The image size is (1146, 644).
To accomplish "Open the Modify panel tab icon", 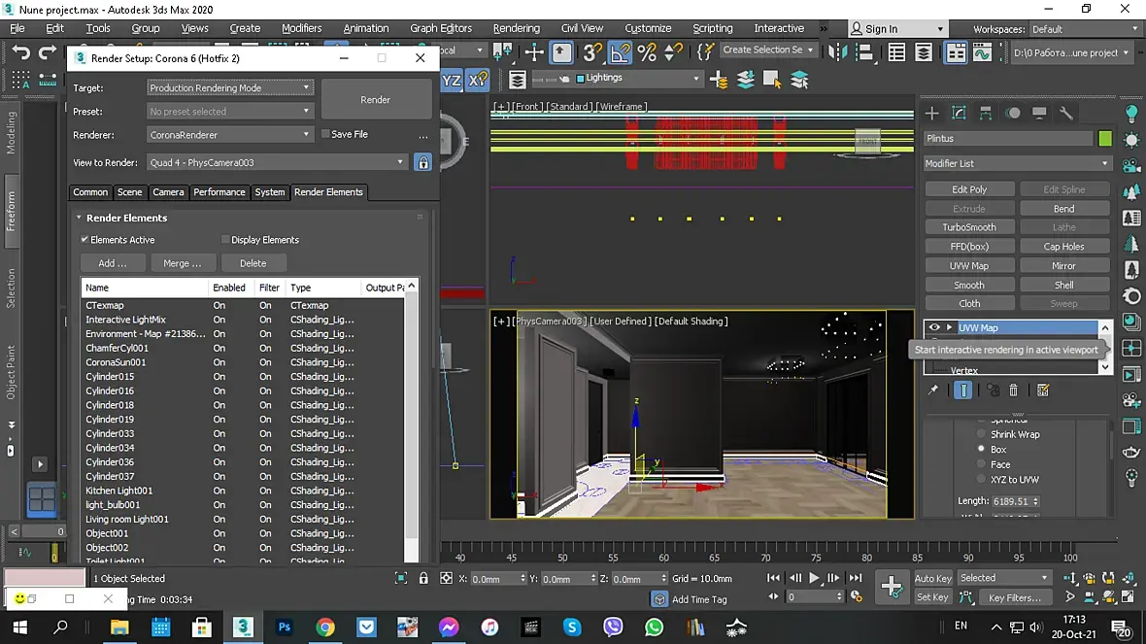I will [959, 114].
